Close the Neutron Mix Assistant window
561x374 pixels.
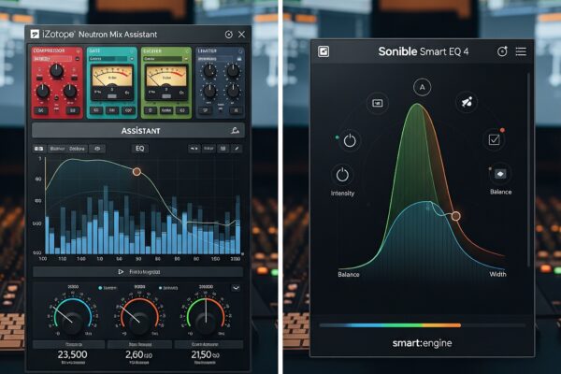pos(242,35)
